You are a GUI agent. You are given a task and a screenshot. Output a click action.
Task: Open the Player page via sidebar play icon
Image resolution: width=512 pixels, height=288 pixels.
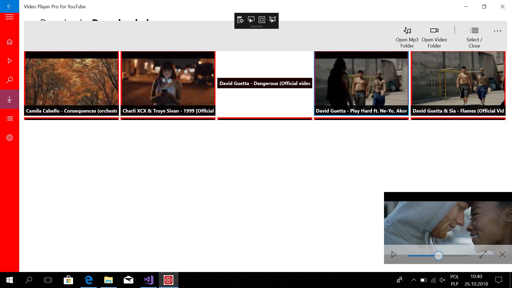[x=10, y=61]
